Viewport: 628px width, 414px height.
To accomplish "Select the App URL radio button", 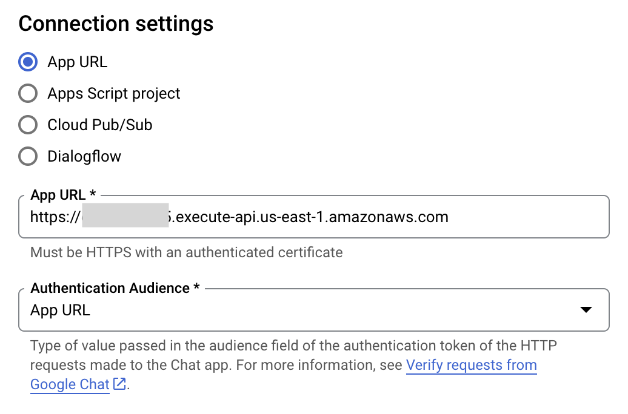I will [x=28, y=62].
